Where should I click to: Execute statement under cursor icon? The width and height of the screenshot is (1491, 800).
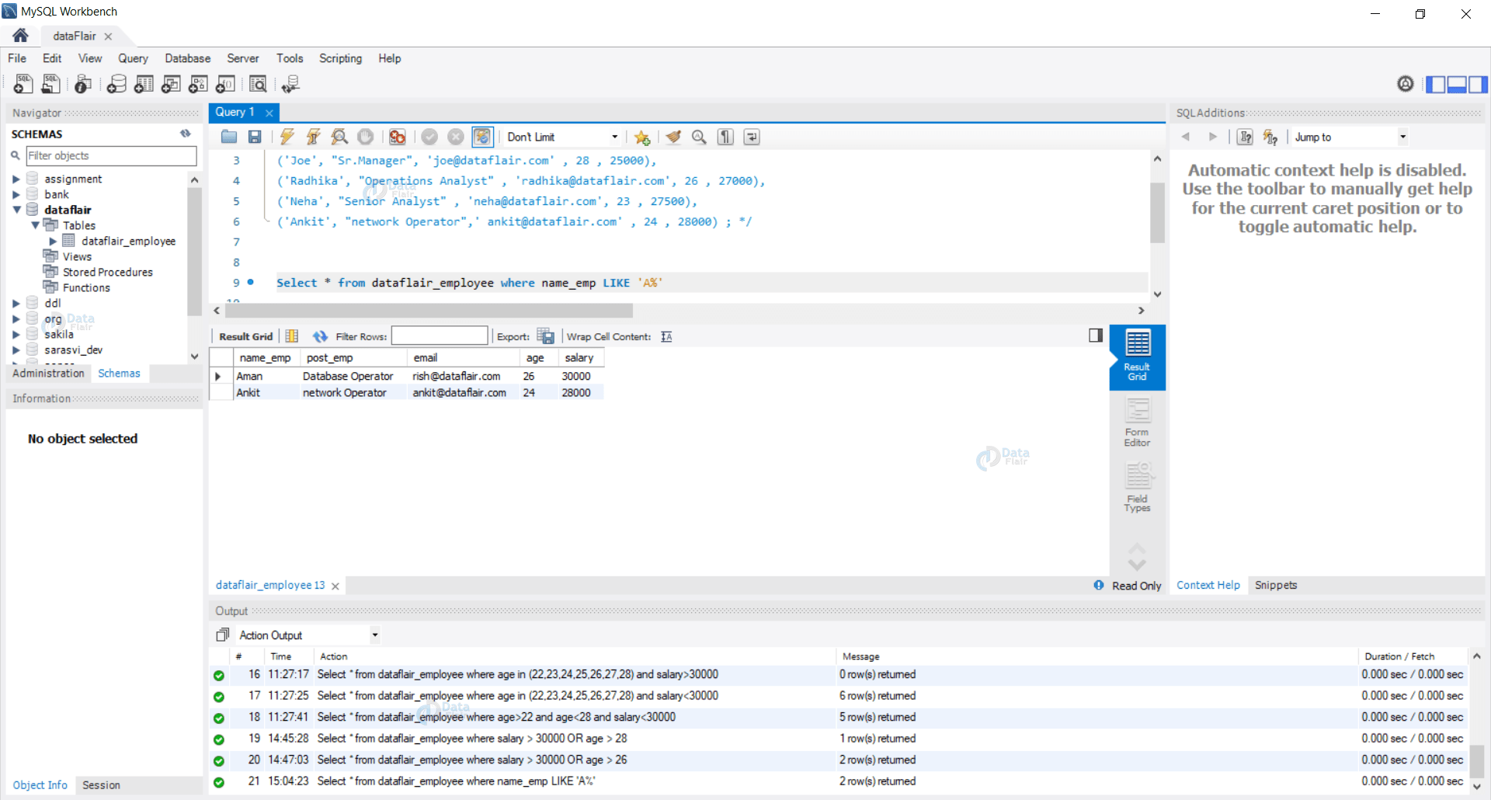(313, 137)
